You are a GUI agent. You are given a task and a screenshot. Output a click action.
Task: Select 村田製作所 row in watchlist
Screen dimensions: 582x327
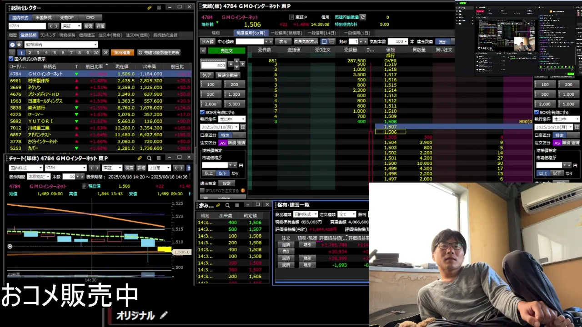(x=100, y=80)
